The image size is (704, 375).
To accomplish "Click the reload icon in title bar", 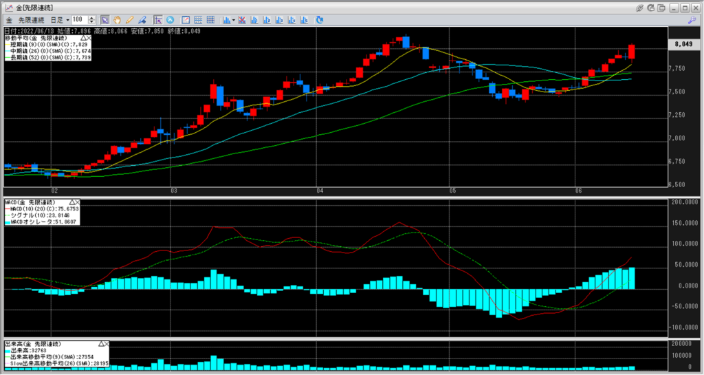I will click(652, 7).
